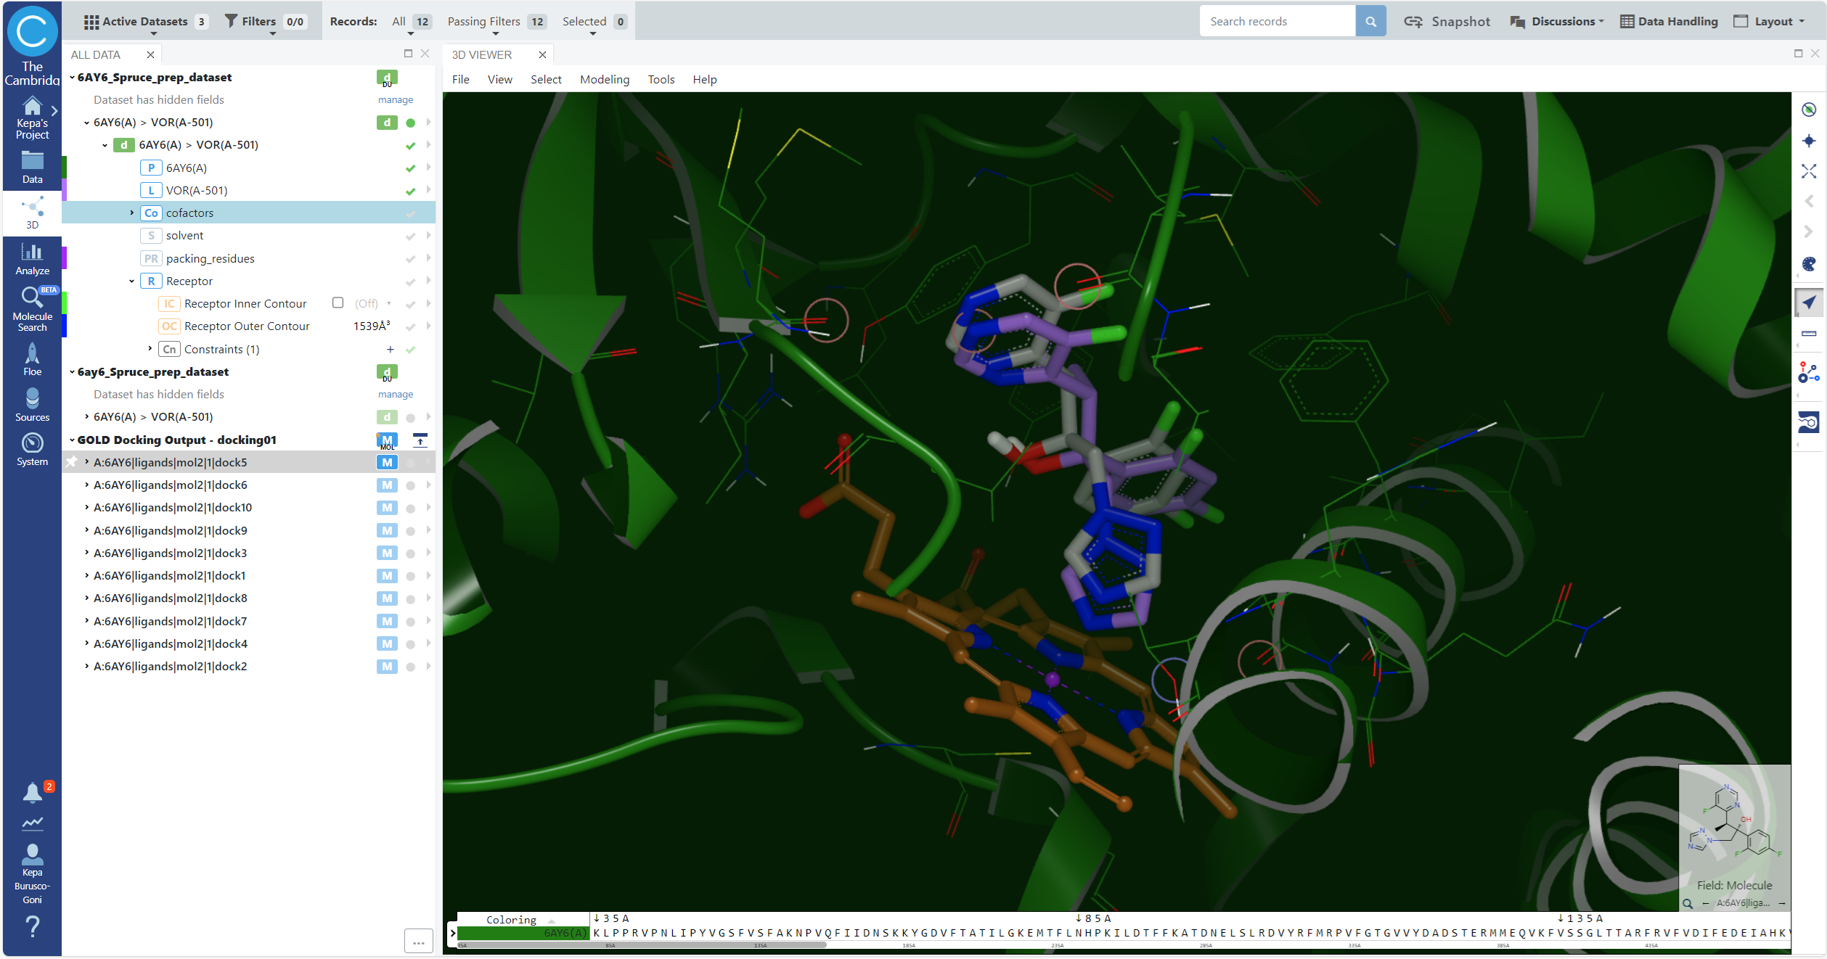Open the surface pocket tool icon
Screen dimensions: 1827x959
click(x=1808, y=421)
